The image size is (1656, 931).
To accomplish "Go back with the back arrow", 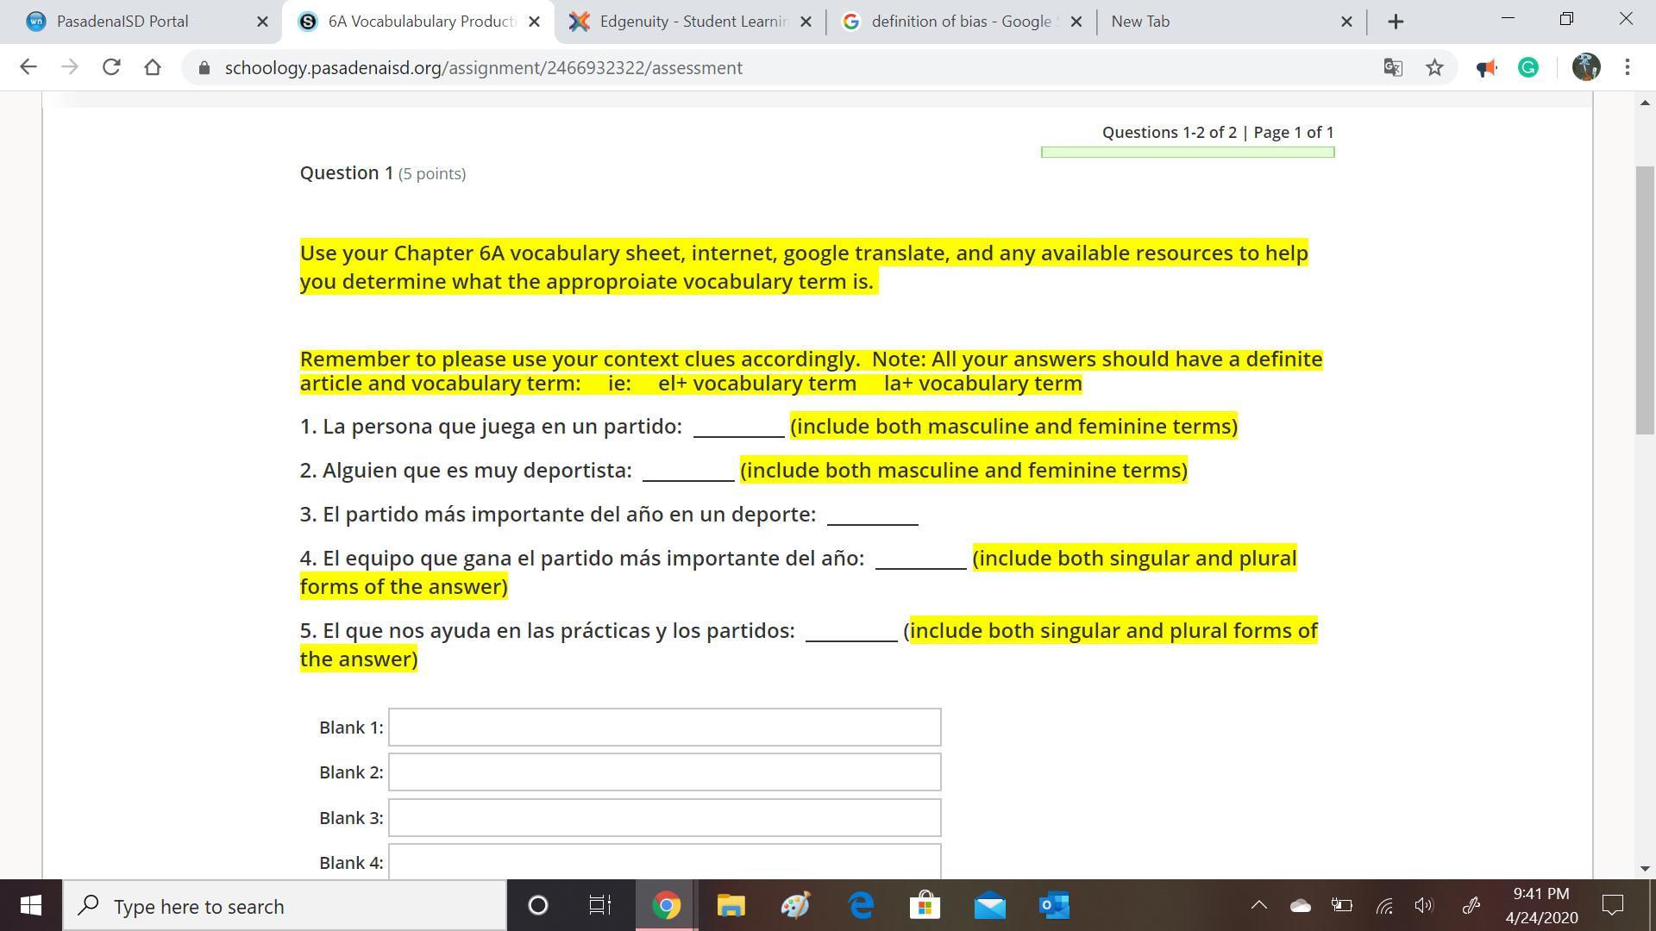I will 28,67.
